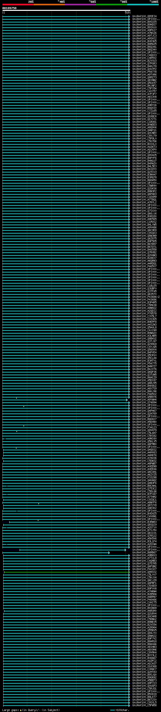Select hit label UniRef100_Q7PGR3
161x712 pixels.
coord(144,64)
